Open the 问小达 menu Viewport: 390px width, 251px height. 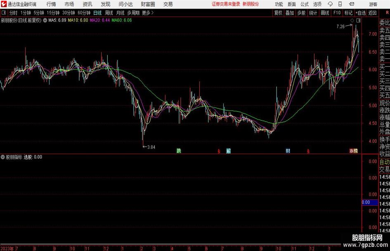(x=125, y=4)
